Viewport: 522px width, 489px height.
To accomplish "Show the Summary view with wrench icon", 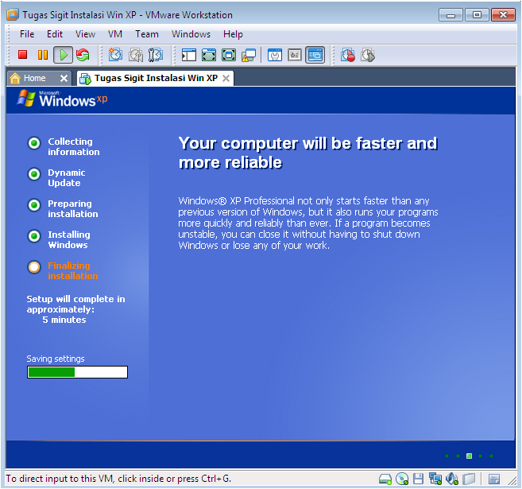I will (x=275, y=55).
